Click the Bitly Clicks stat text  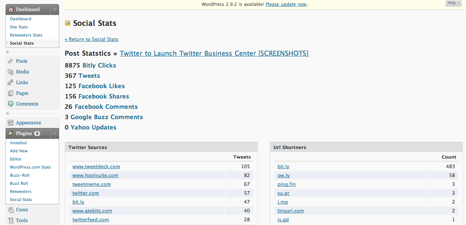(99, 65)
